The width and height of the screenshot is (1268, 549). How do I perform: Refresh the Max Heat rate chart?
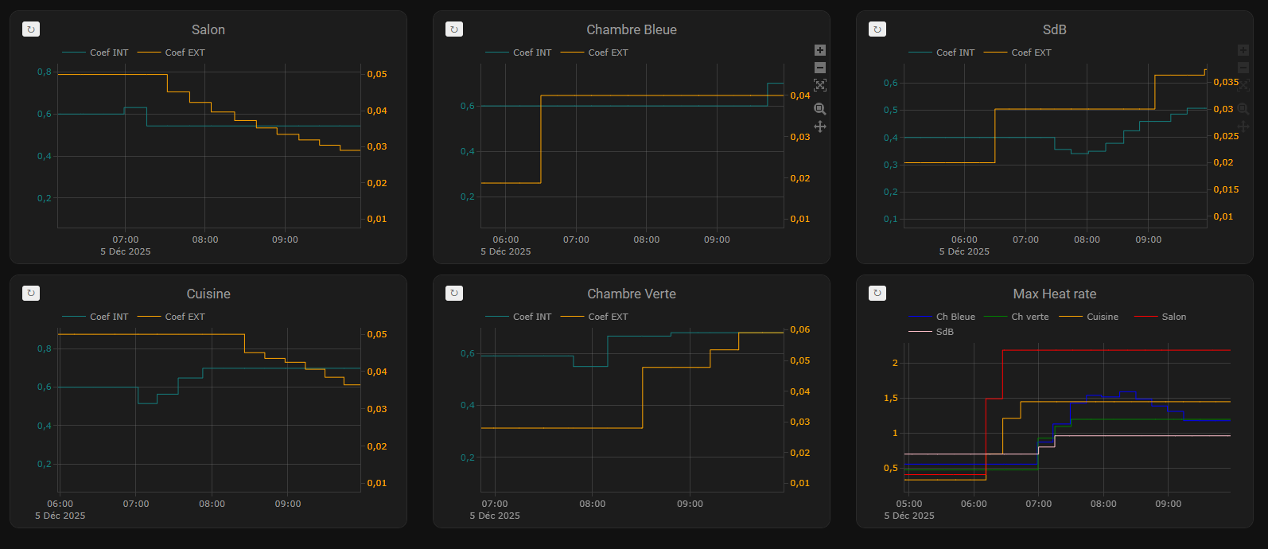[x=877, y=294]
